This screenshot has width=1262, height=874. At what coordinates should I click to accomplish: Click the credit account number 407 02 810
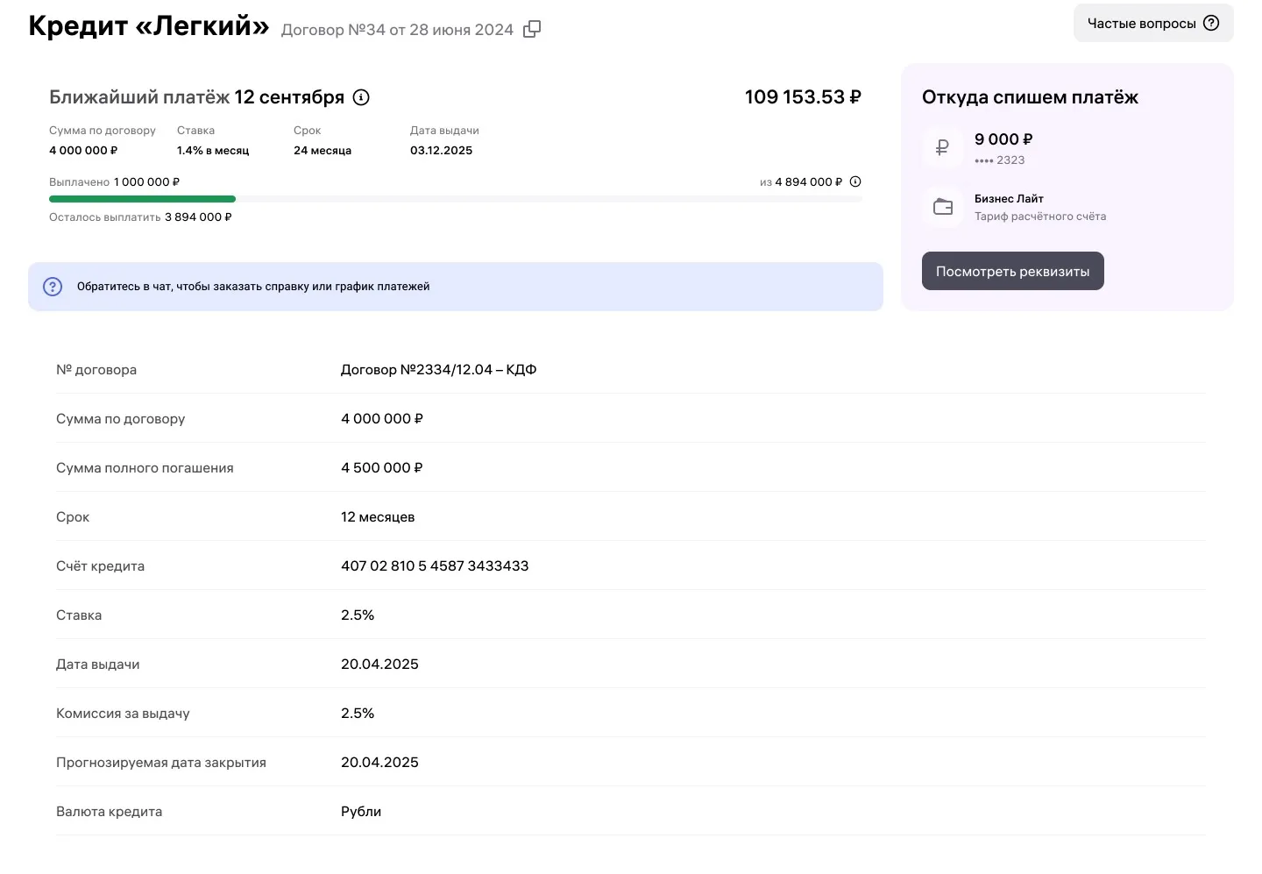[x=435, y=566]
